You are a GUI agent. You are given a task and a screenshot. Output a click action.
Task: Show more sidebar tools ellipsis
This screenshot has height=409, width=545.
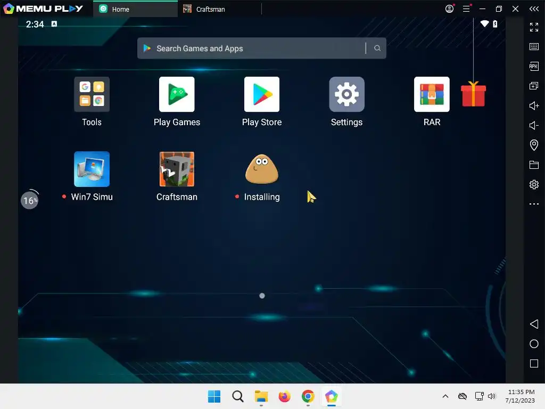pyautogui.click(x=534, y=204)
